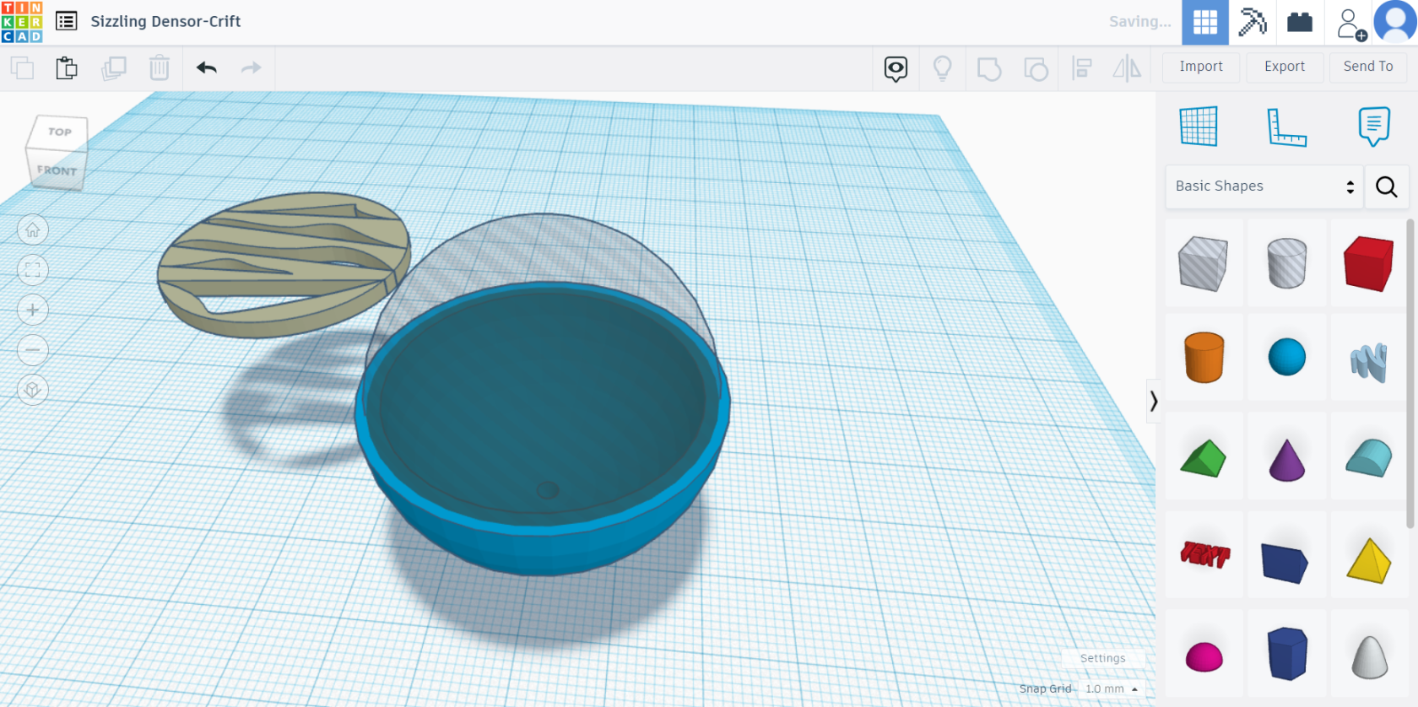Zoom out with minus button
Screen dimensions: 1418x707
tap(33, 349)
